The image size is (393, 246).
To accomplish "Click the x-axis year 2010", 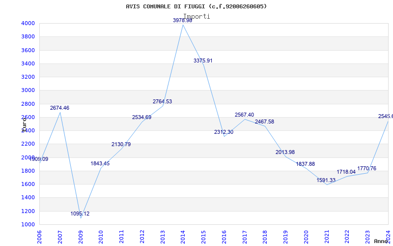I will click(101, 237).
